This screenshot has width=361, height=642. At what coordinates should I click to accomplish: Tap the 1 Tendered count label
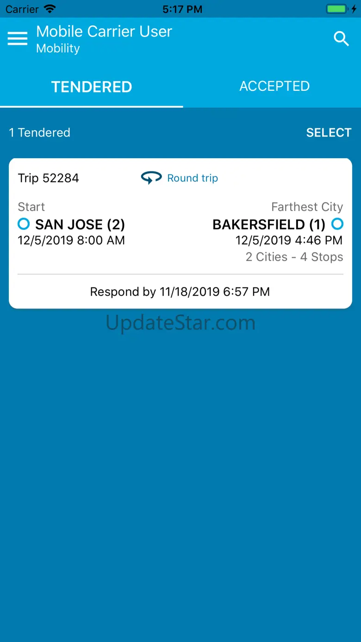click(x=40, y=132)
